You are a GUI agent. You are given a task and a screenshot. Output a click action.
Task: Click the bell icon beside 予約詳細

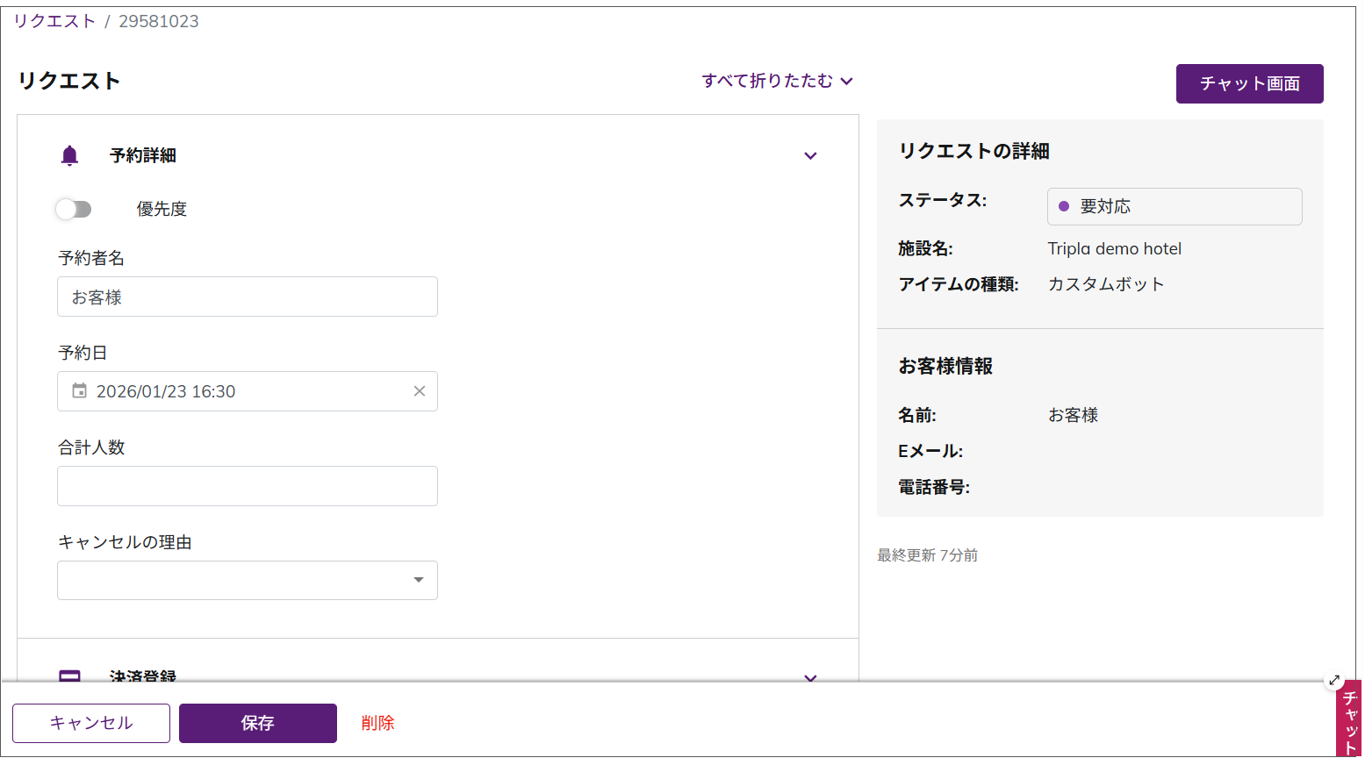[69, 156]
